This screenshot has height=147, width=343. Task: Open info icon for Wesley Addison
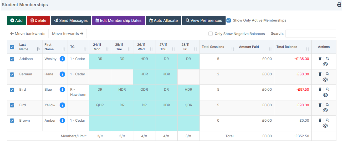62,59
